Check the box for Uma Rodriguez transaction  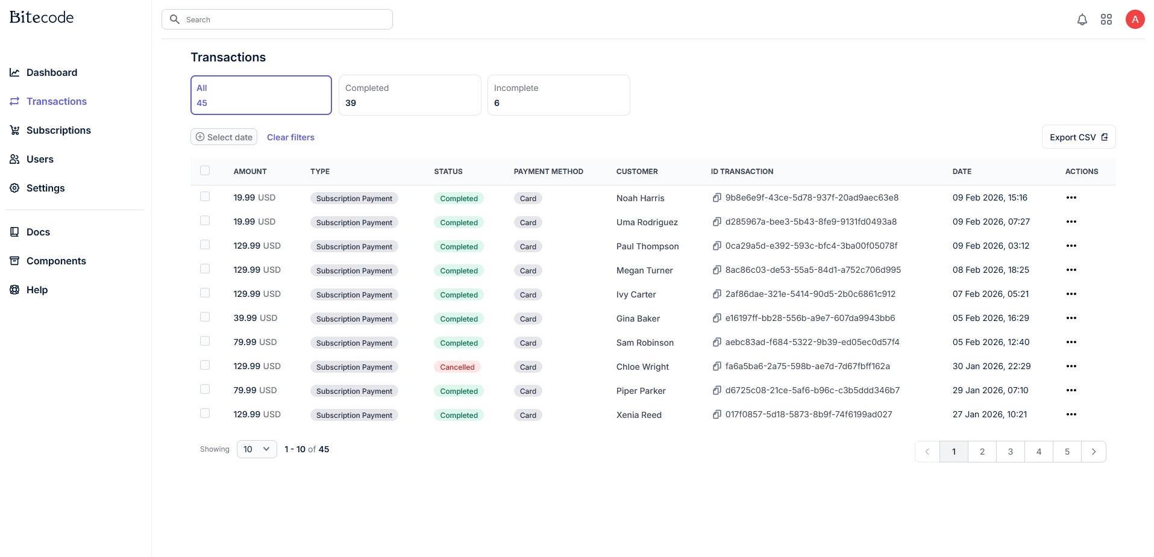(205, 220)
